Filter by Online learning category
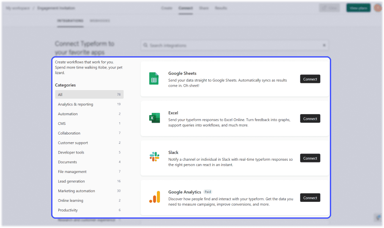The image size is (384, 228). coord(89,201)
